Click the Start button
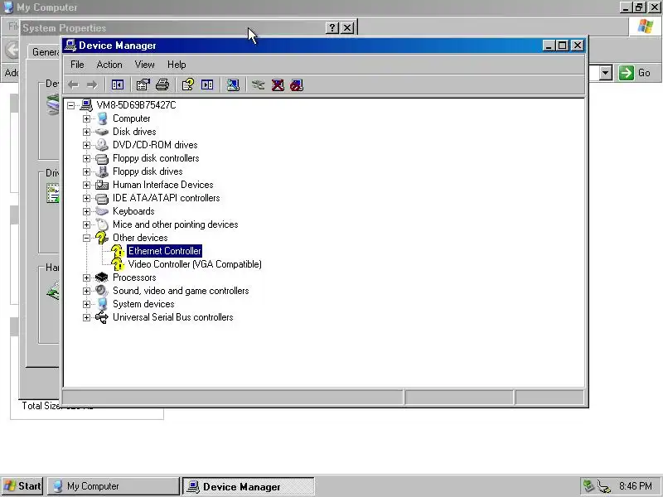The image size is (663, 497). [22, 486]
